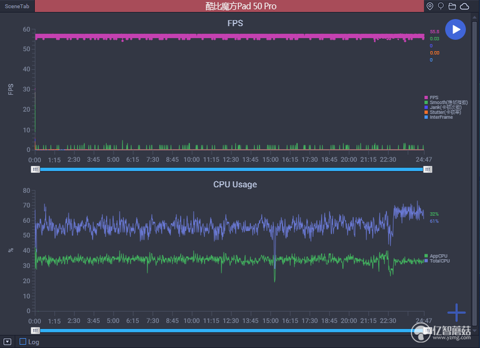Toggle the FPS series in the legend
The width and height of the screenshot is (480, 348).
tap(431, 97)
